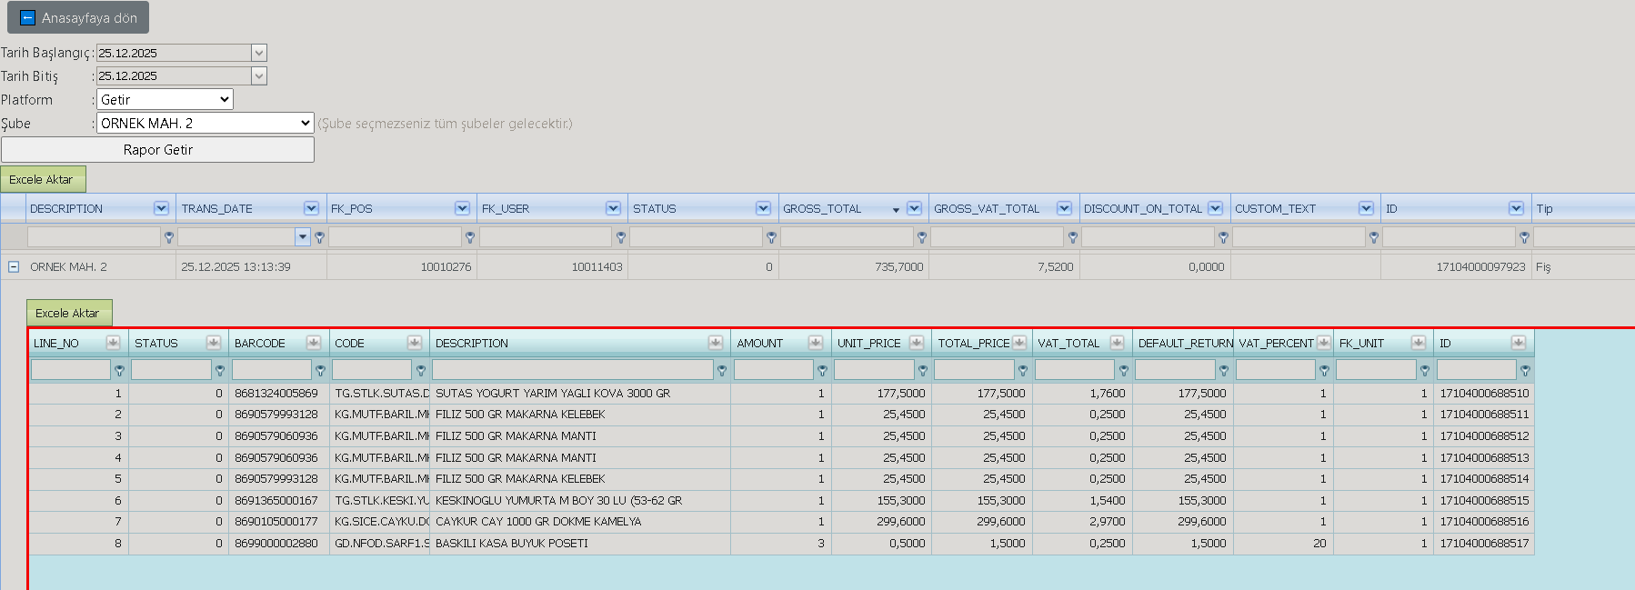Click filter funnel icon under AMOUNT column
The height and width of the screenshot is (590, 1635).
coord(822,371)
